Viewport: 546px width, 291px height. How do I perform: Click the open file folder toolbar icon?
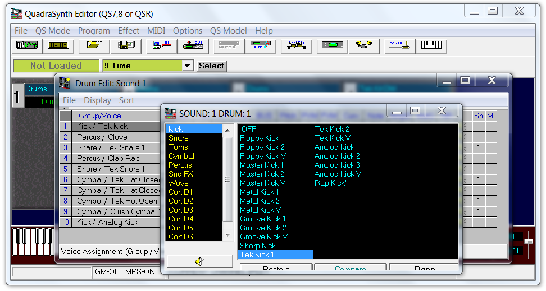click(94, 46)
